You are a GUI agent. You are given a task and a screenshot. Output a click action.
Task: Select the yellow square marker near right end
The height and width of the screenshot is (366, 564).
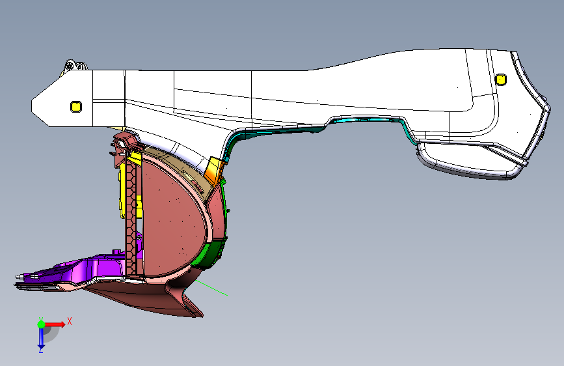pos(501,79)
